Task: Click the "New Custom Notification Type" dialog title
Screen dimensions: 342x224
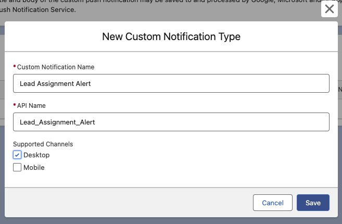Action: 171,36
